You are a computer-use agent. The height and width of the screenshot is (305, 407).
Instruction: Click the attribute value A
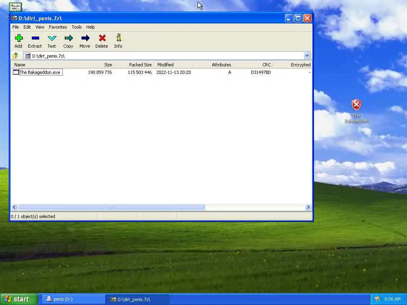[x=229, y=72]
